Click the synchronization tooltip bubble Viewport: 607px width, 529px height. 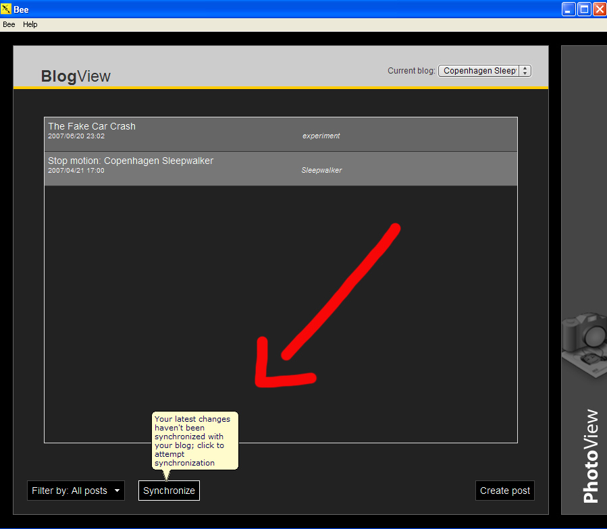[x=194, y=441]
